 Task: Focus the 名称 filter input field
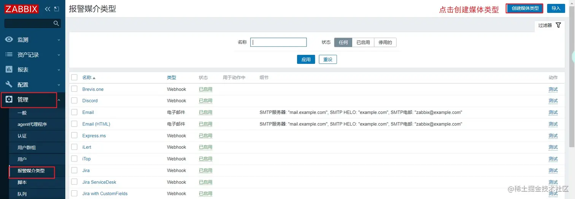tap(278, 42)
